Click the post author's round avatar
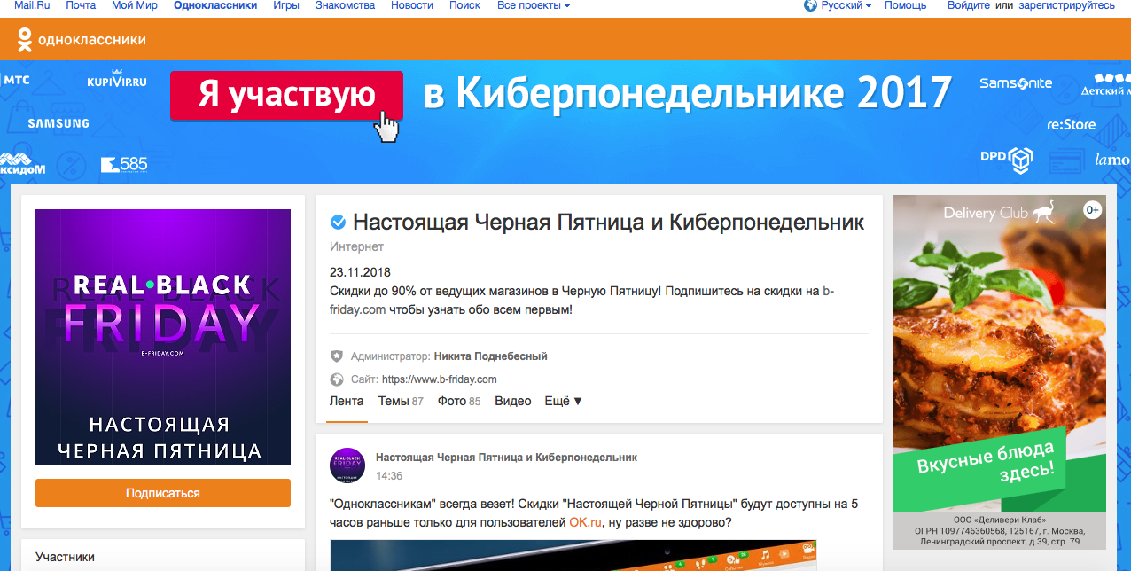 click(347, 465)
